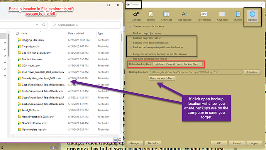
Task: Open the Format menu in Scrivener
Action: (x=44, y=1)
